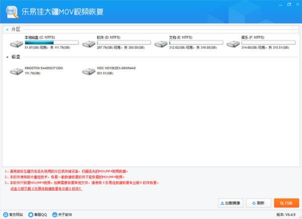This screenshot has height=219, width=302.
Task: Close the recovery application window
Action: pos(298,4)
